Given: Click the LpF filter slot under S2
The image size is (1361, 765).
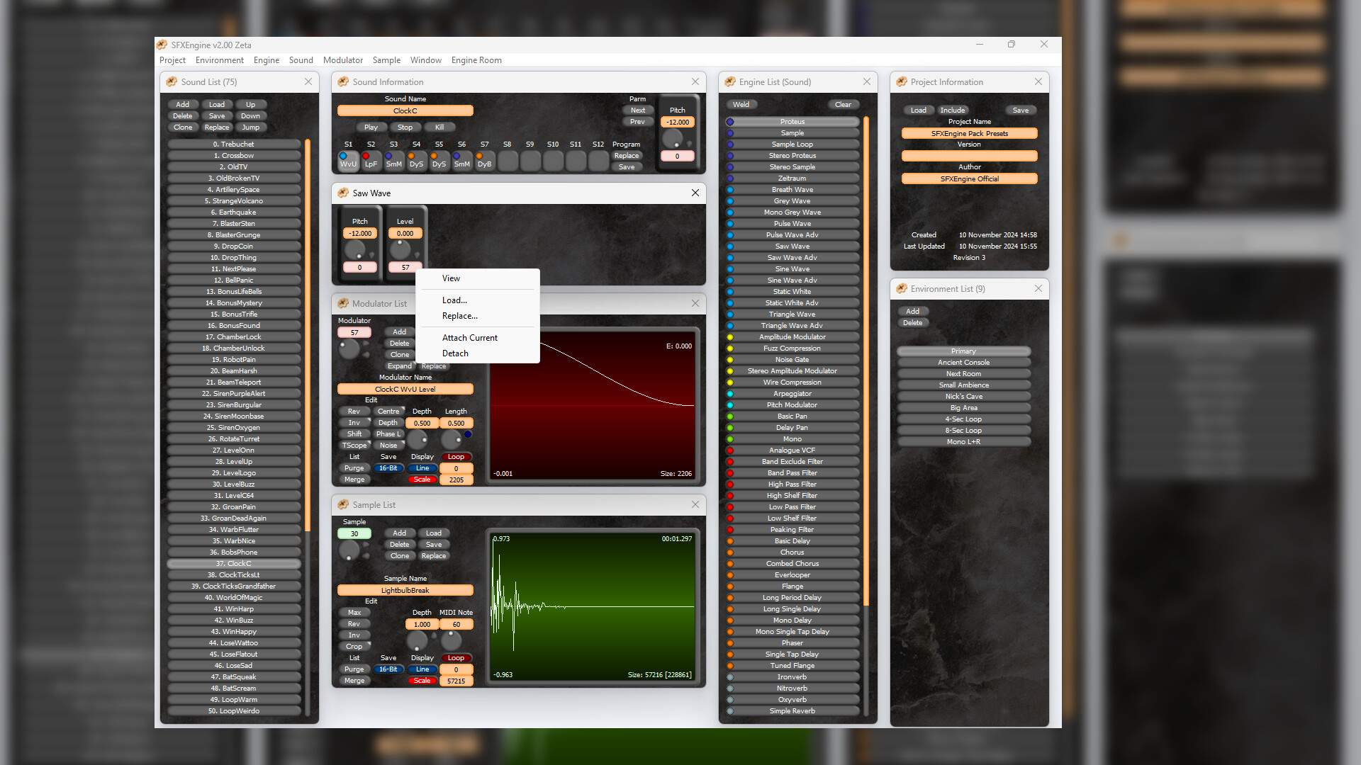Looking at the screenshot, I should (x=371, y=161).
